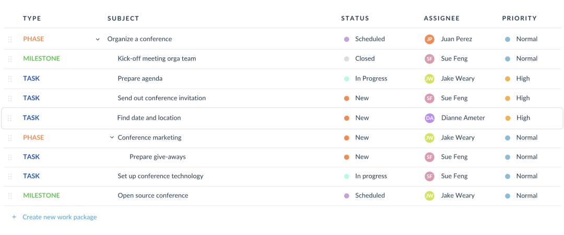Click High priority dot for Prepare agenda
Viewport: 564px width, 235px height.
tap(508, 79)
